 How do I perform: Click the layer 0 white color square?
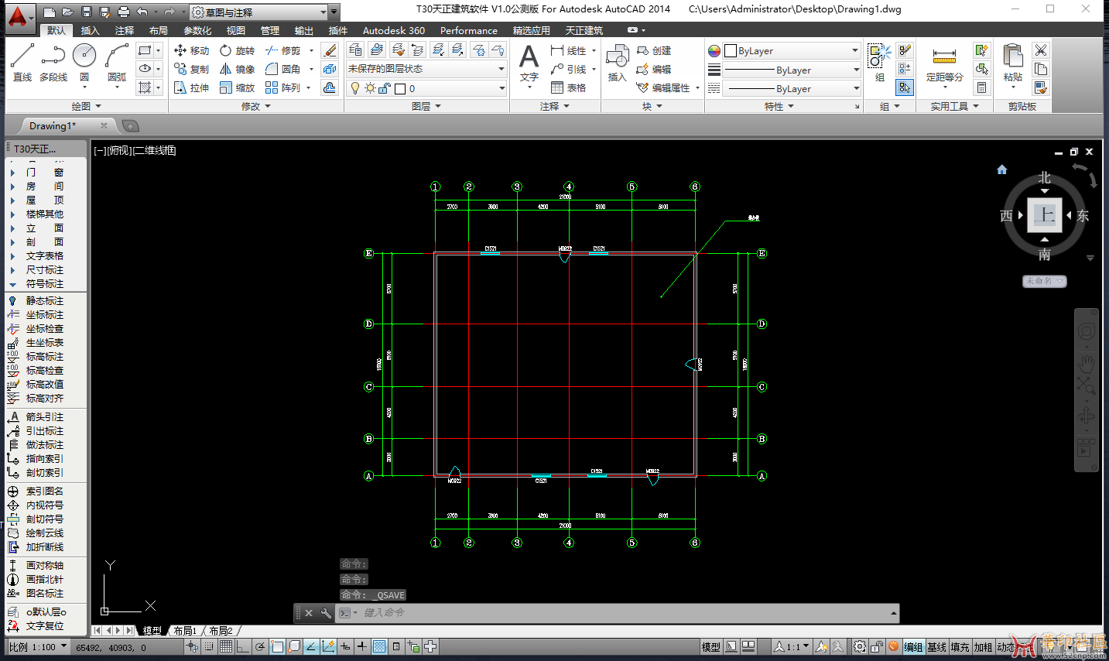pyautogui.click(x=400, y=89)
